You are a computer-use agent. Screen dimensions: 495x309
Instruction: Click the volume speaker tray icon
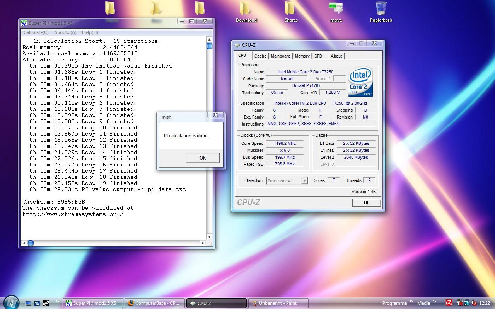(x=474, y=303)
